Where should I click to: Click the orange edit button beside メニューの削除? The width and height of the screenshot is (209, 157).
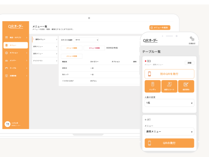pos(72,48)
